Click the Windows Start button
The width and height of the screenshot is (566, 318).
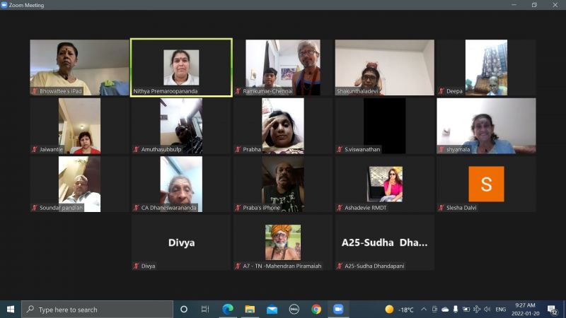[x=11, y=310]
